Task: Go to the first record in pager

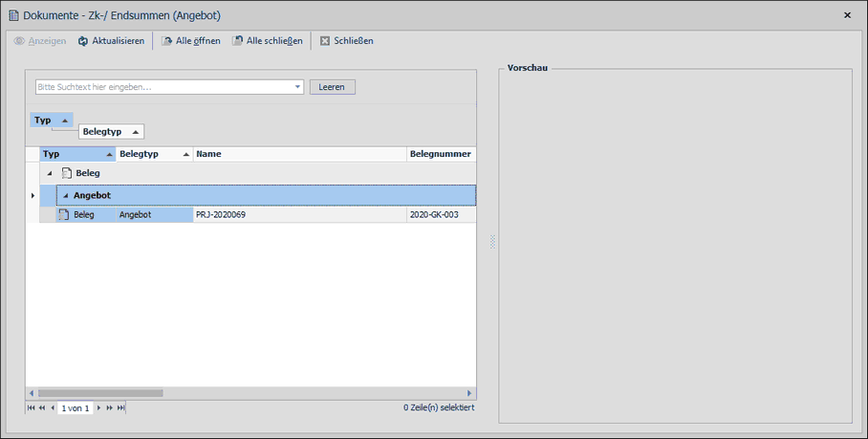Action: click(31, 408)
